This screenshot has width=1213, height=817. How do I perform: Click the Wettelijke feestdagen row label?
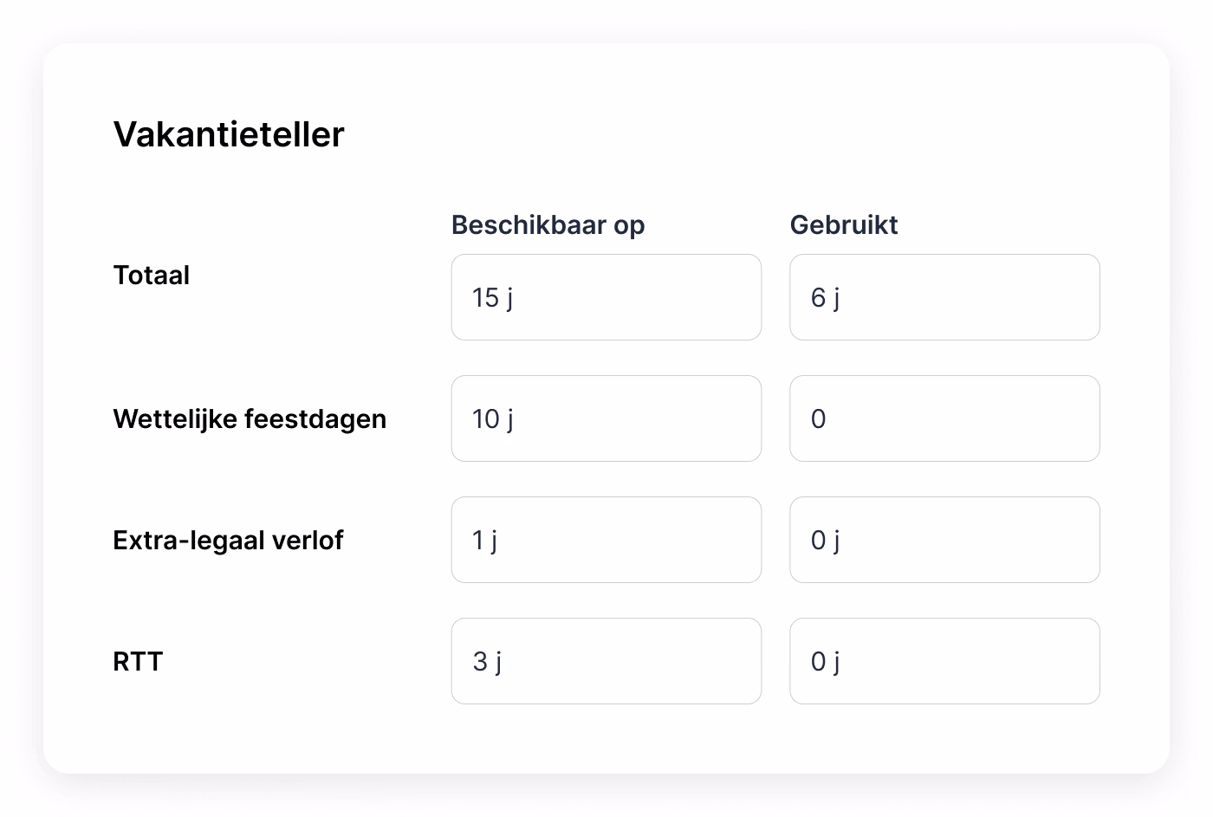pyautogui.click(x=250, y=419)
